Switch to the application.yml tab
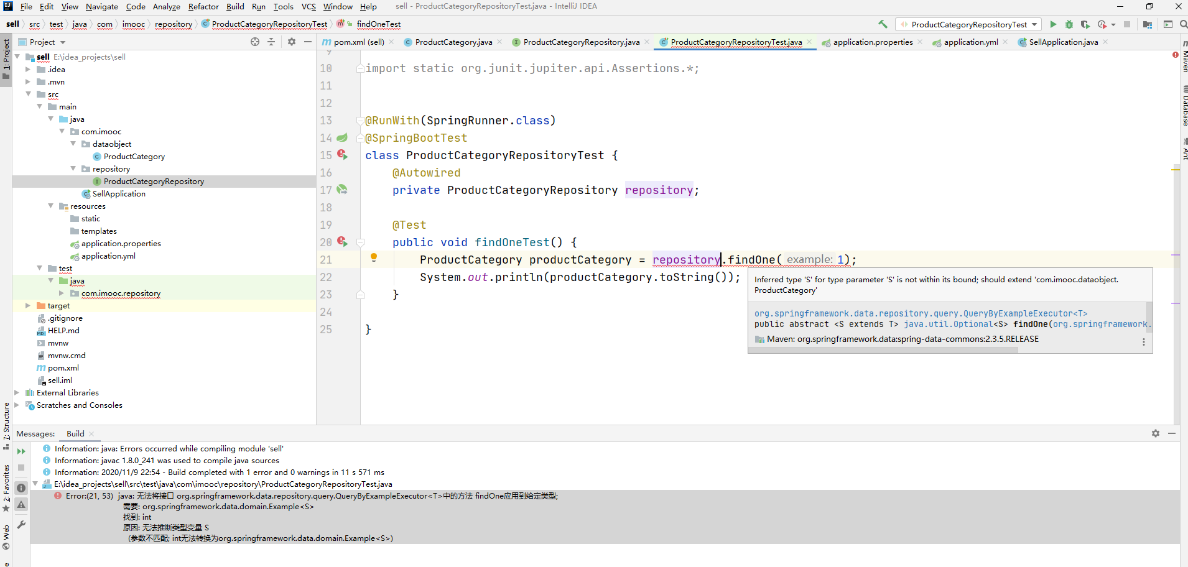 point(970,42)
